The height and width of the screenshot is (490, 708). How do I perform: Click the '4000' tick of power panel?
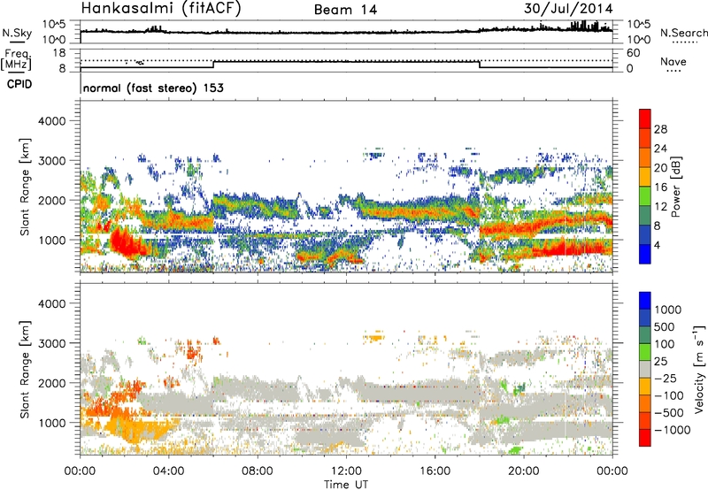pos(52,121)
